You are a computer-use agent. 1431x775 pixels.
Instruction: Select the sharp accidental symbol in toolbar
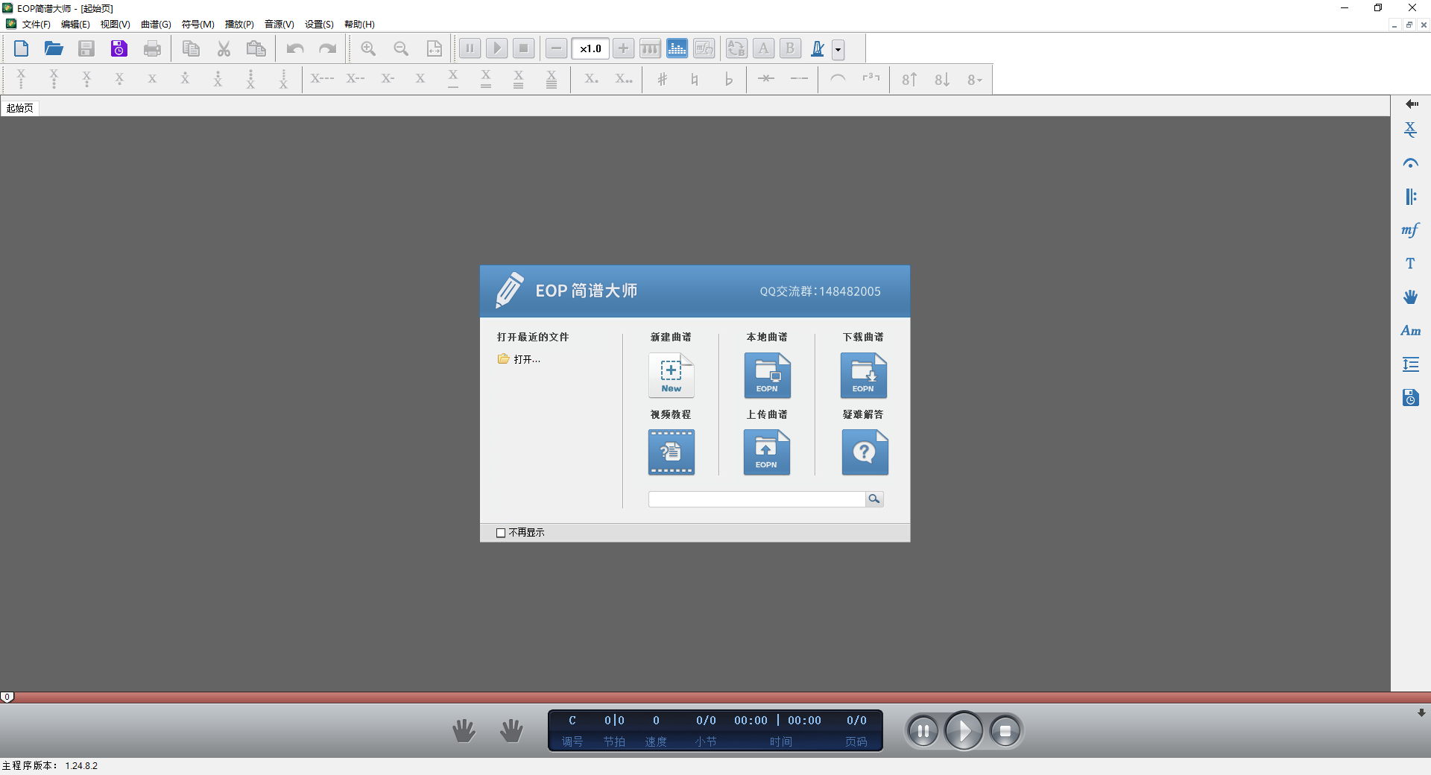(662, 79)
